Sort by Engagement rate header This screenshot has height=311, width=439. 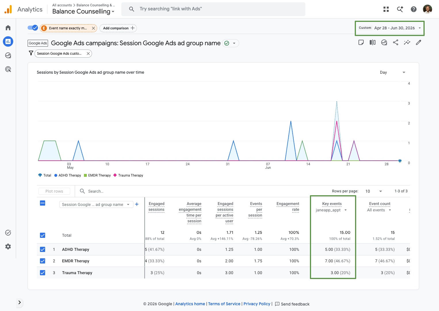[288, 206]
